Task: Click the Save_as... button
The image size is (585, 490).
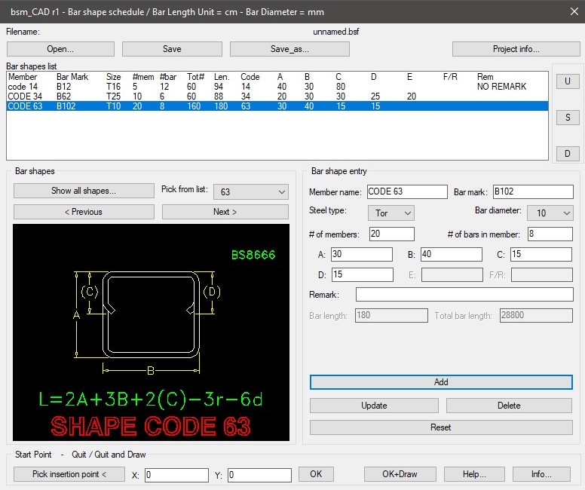Action: pos(289,49)
